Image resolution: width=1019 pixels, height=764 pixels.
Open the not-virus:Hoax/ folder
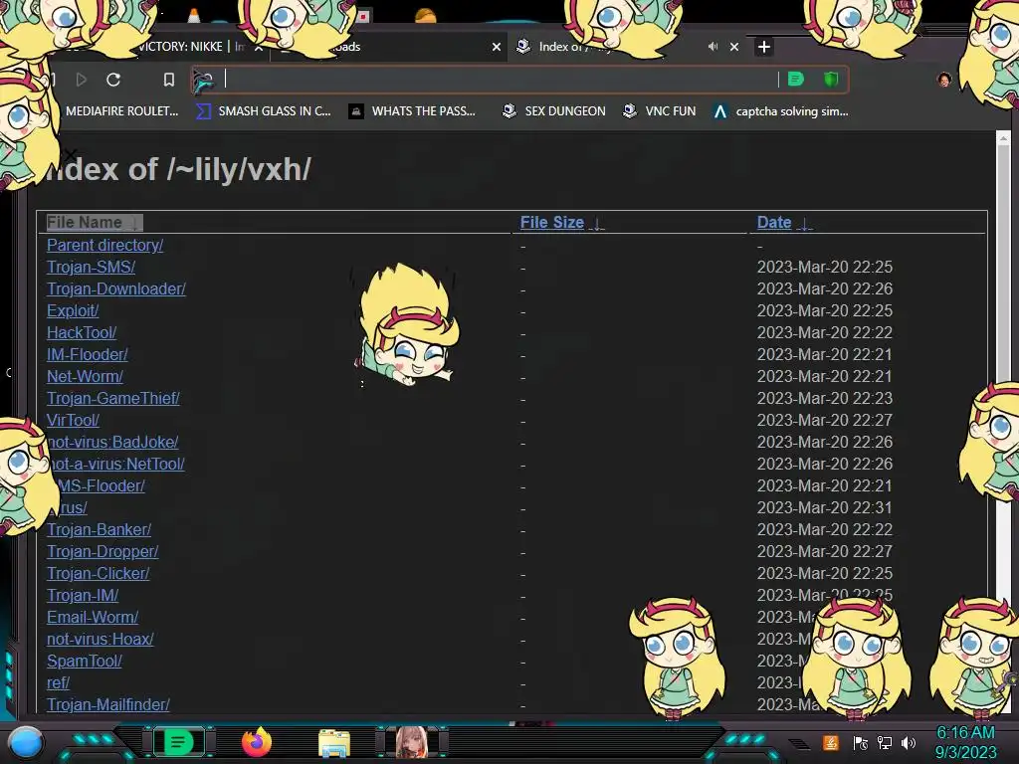coord(101,640)
